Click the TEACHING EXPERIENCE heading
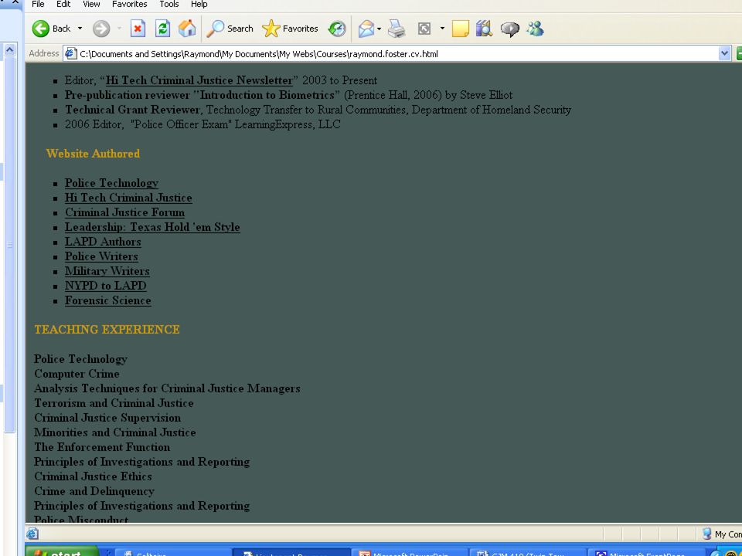Image resolution: width=742 pixels, height=556 pixels. [x=107, y=330]
